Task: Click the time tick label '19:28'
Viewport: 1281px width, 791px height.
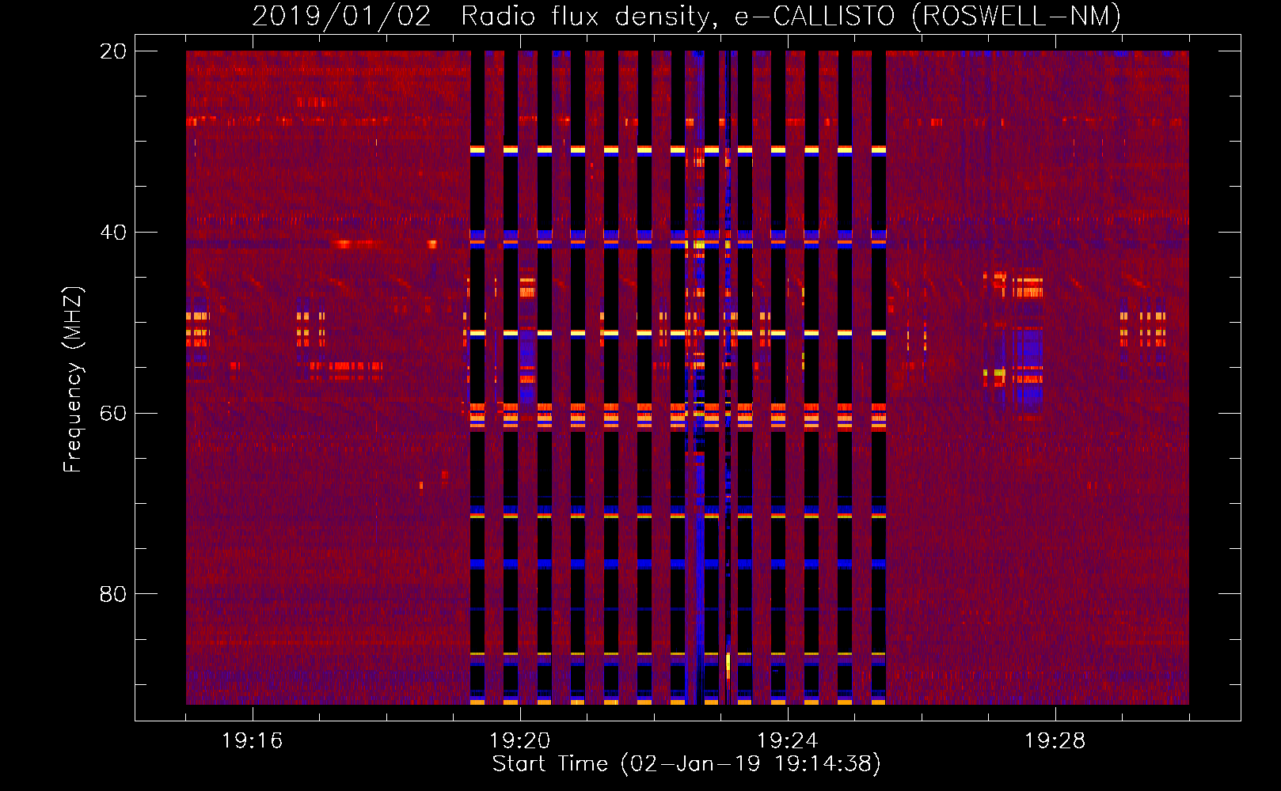Action: tap(1055, 741)
